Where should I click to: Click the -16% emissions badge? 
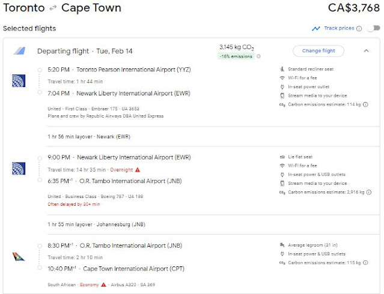coord(237,57)
